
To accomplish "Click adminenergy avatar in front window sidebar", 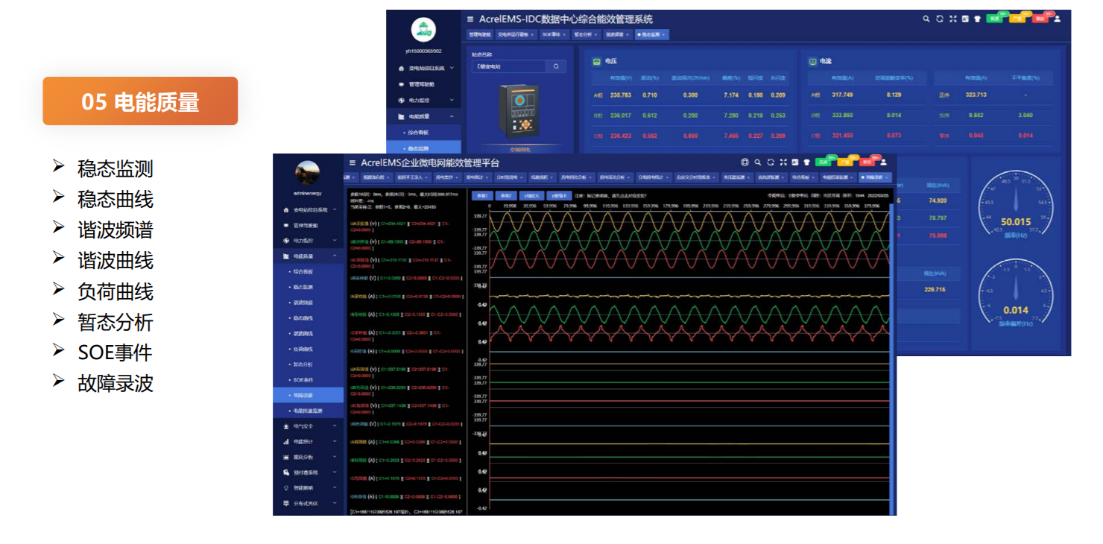I will pyautogui.click(x=307, y=173).
